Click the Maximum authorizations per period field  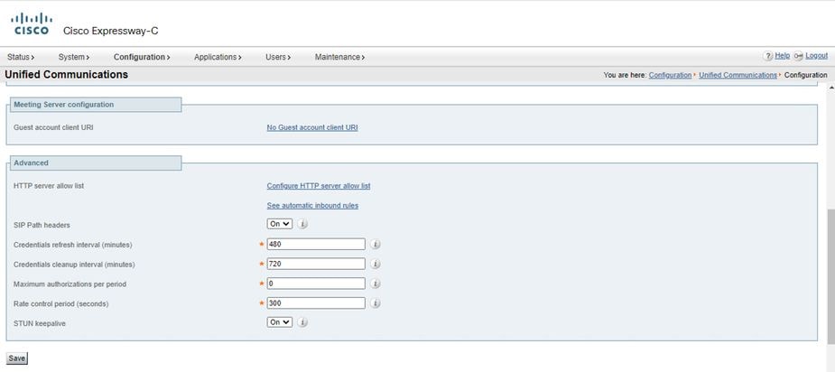316,284
